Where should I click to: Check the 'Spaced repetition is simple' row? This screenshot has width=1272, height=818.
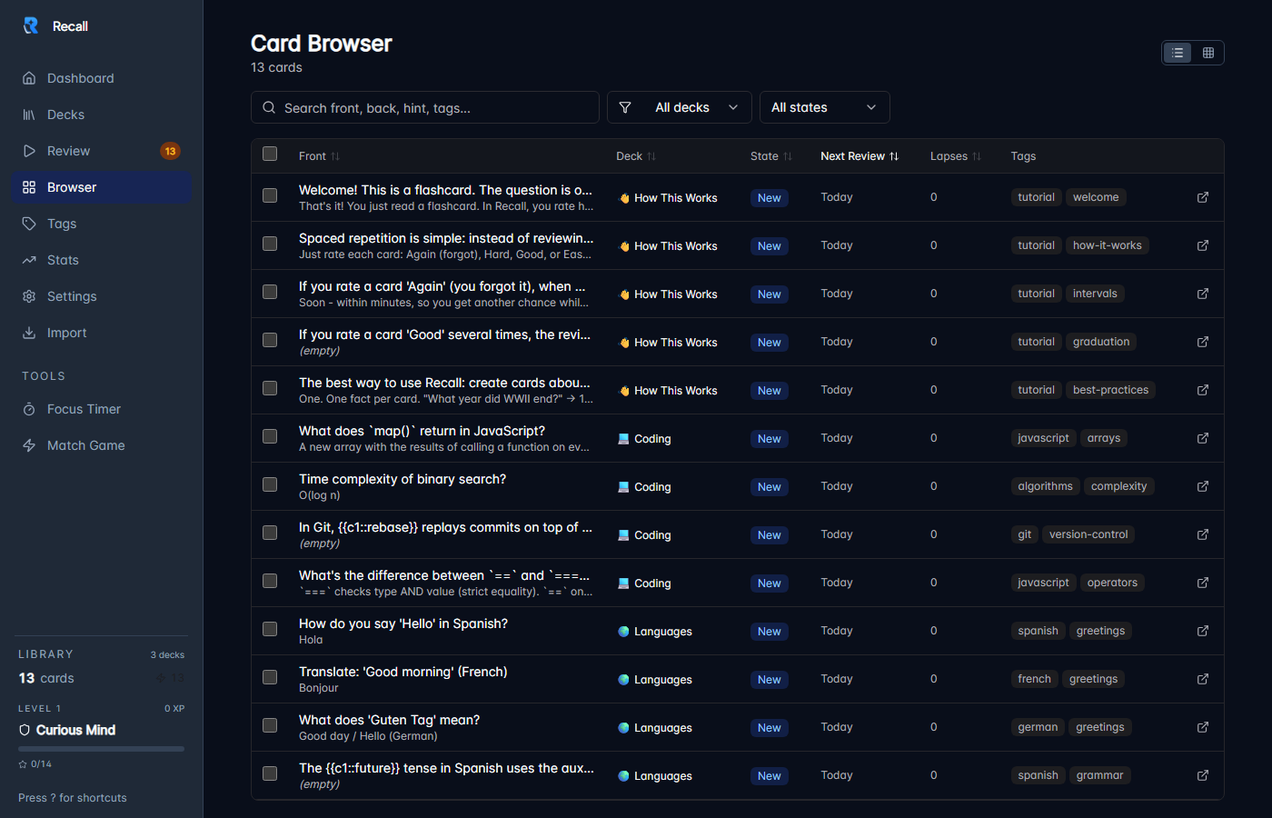coord(270,244)
